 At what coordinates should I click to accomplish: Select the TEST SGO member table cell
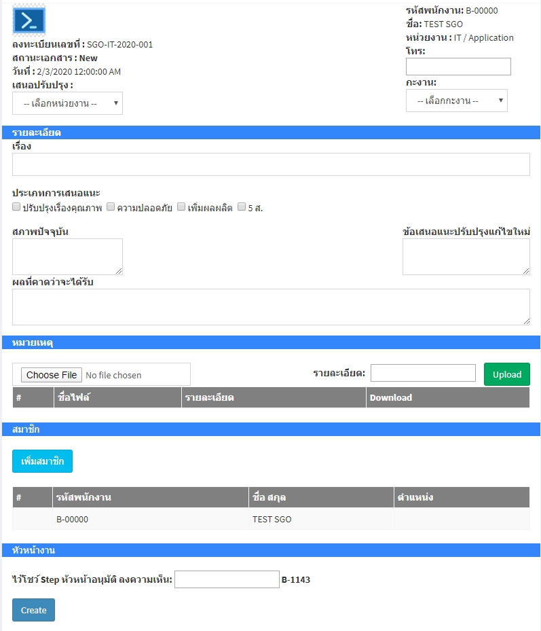pos(321,519)
